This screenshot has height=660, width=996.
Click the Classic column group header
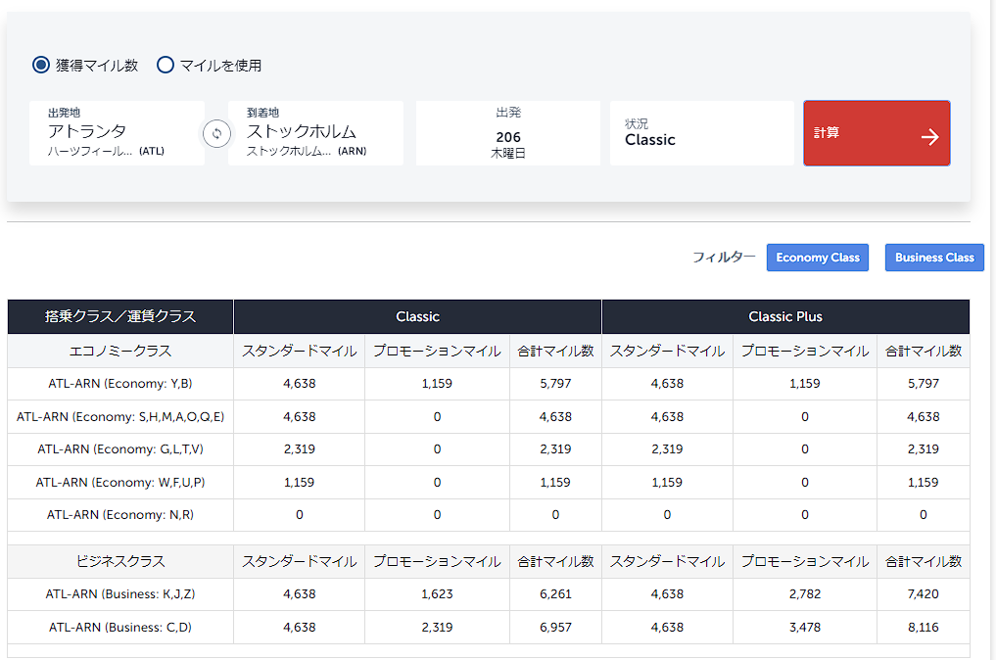[417, 317]
